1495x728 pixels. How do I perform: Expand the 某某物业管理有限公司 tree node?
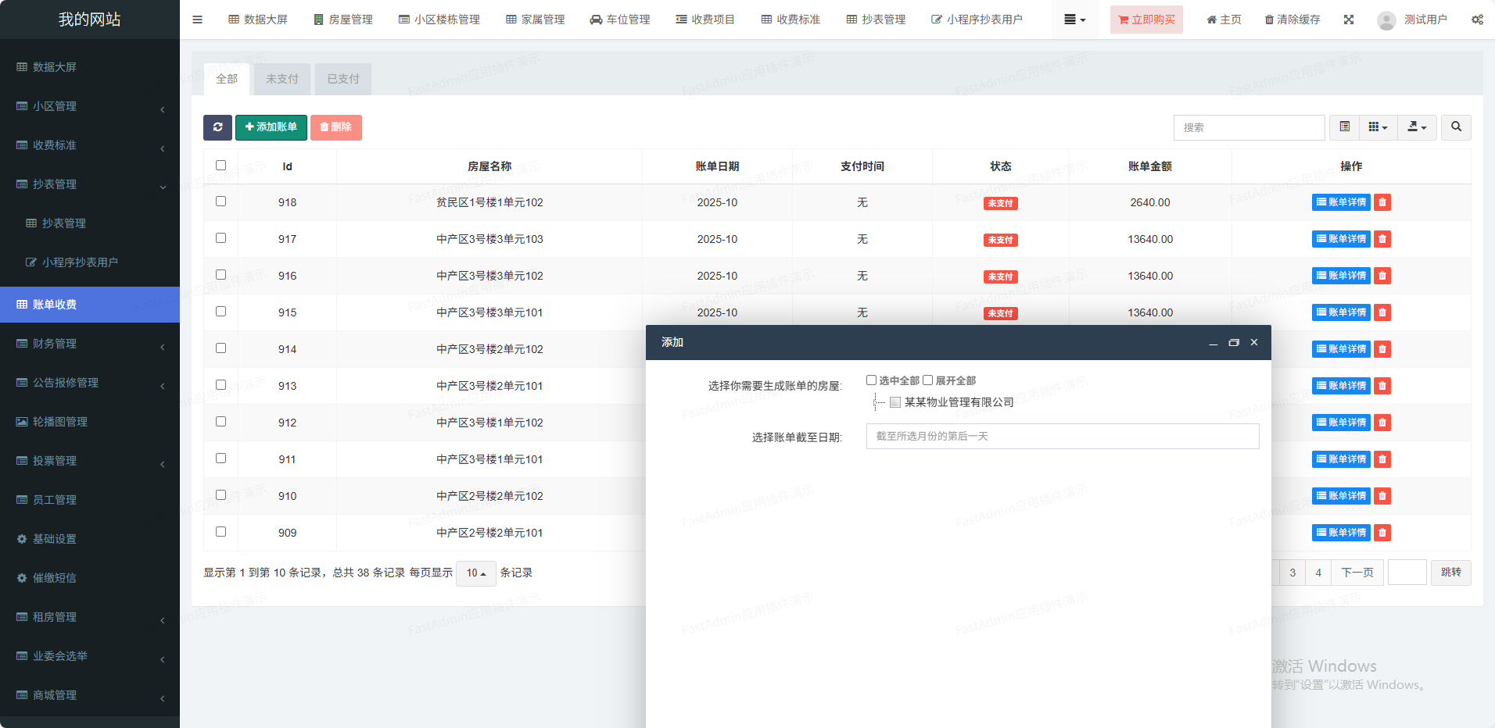[x=876, y=402]
